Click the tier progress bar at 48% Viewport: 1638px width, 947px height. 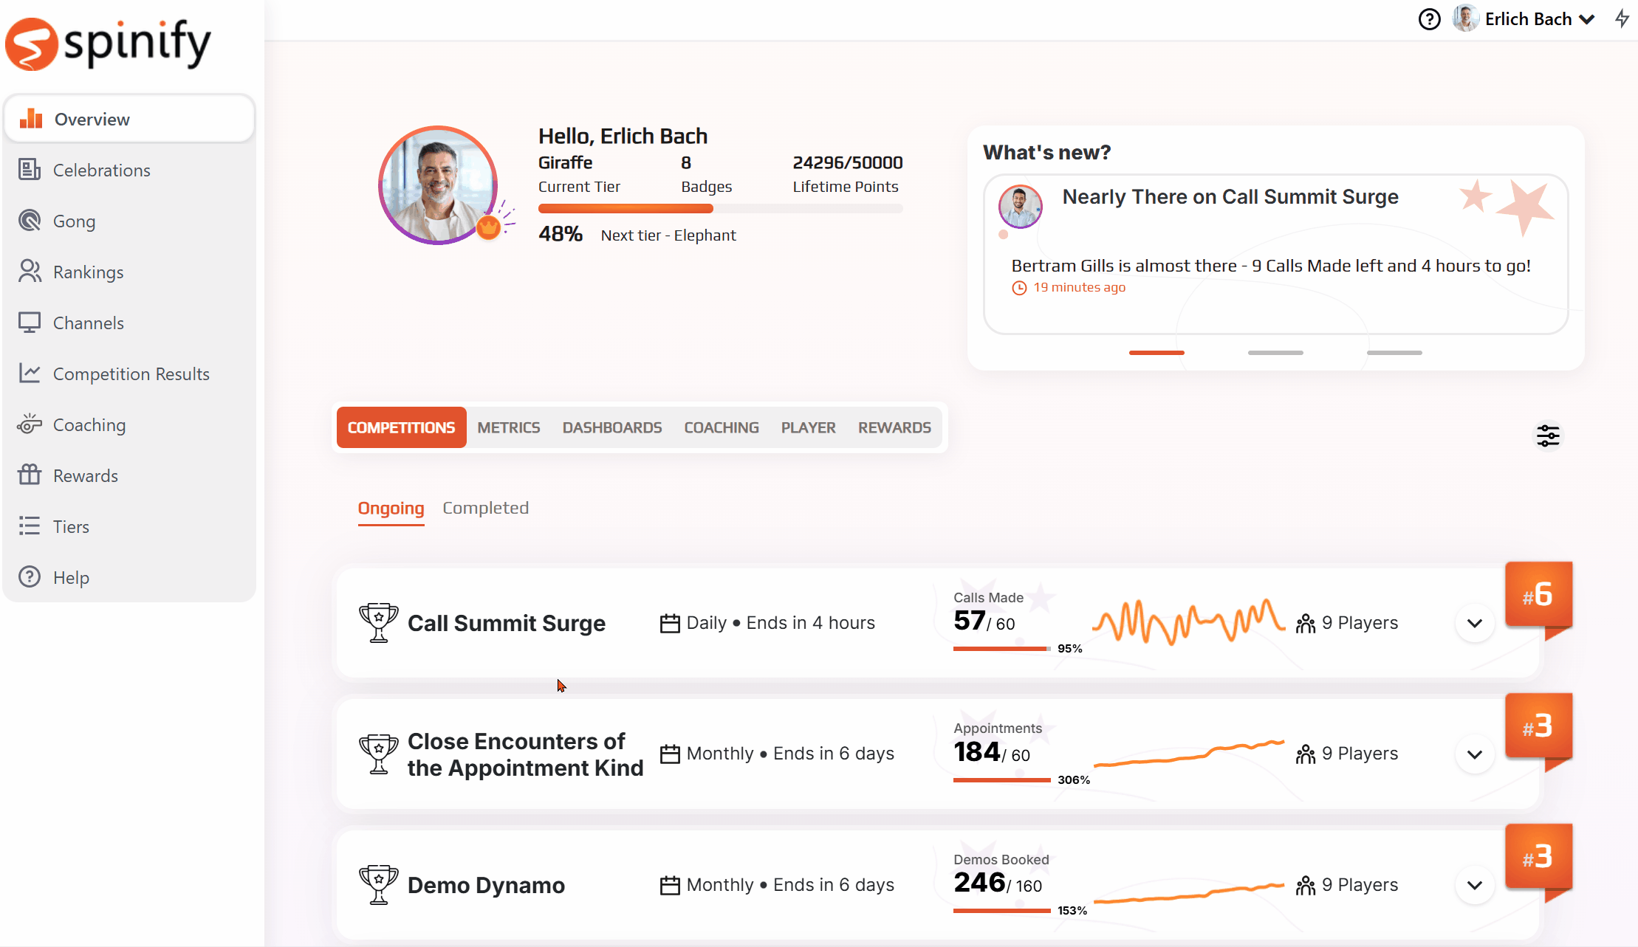tap(720, 209)
